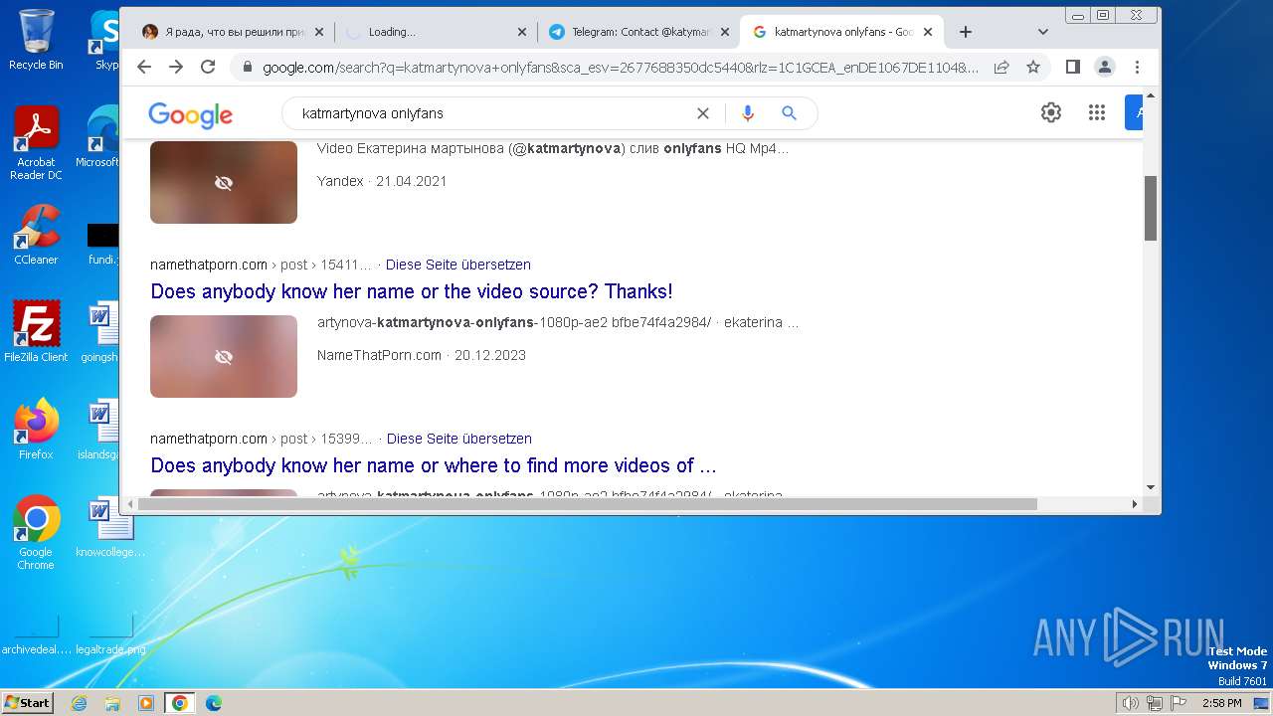The height and width of the screenshot is (716, 1273).
Task: Open Windows Media Player taskbar icon
Action: [x=146, y=703]
